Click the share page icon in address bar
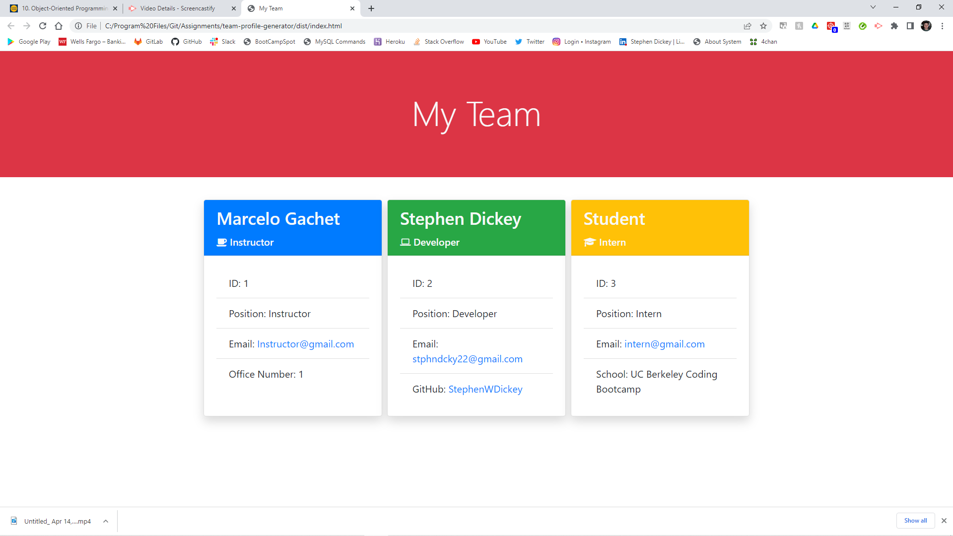The height and width of the screenshot is (536, 953). (x=748, y=26)
